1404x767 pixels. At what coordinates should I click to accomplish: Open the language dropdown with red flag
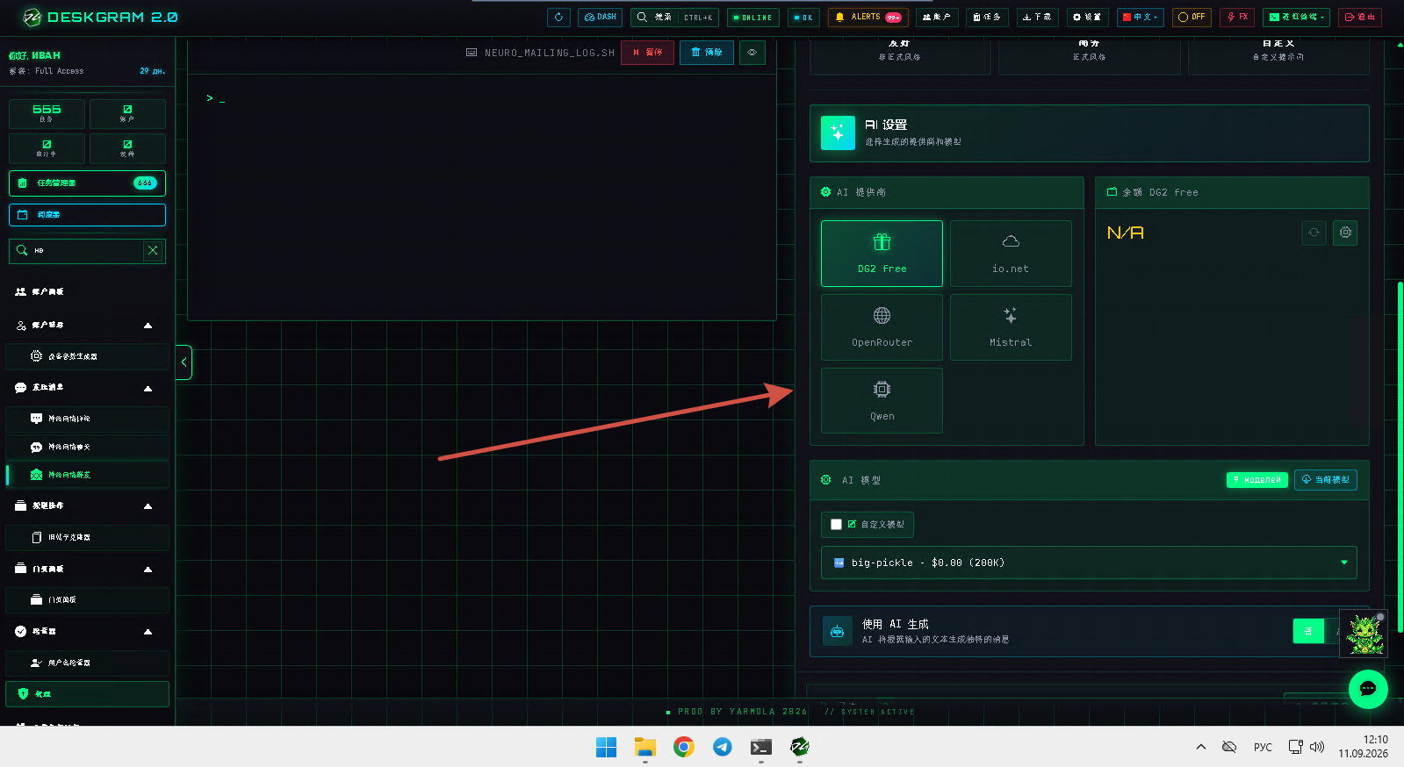point(1141,17)
